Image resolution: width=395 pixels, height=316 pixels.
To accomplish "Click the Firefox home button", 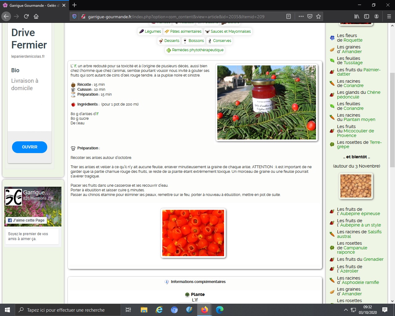I will click(x=36, y=16).
